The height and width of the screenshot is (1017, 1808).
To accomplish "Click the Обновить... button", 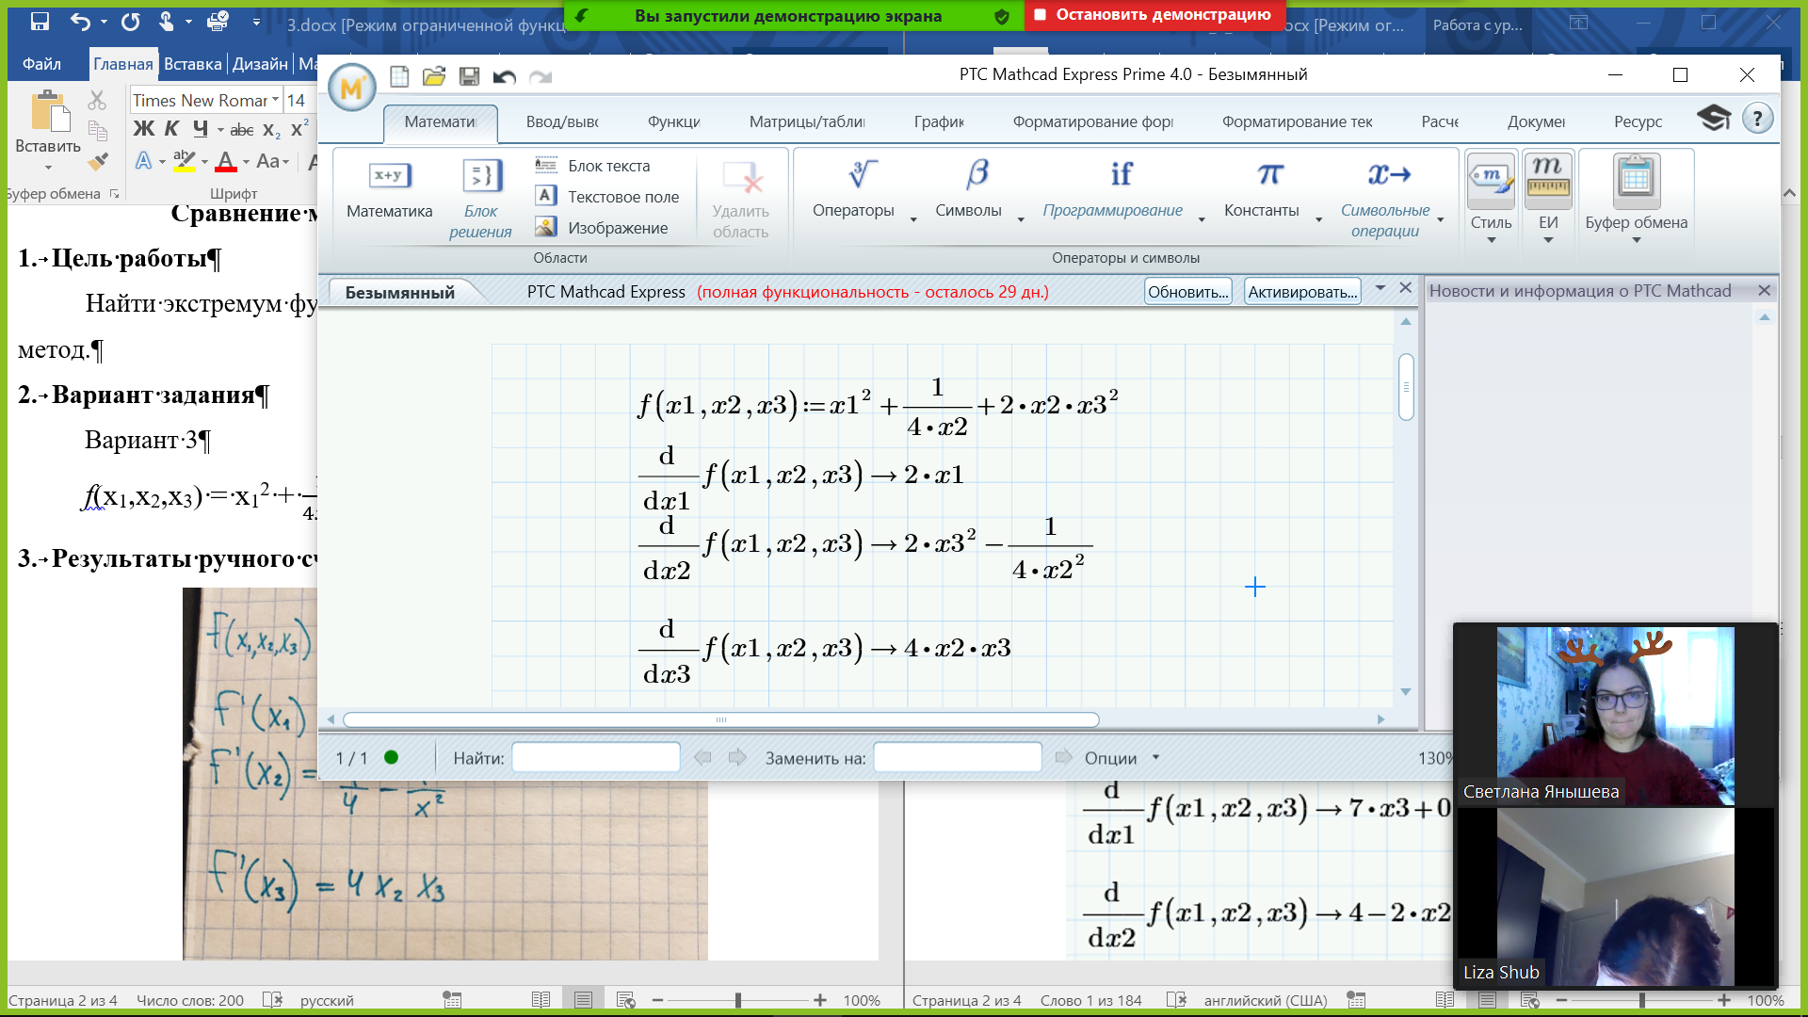I will 1187,292.
